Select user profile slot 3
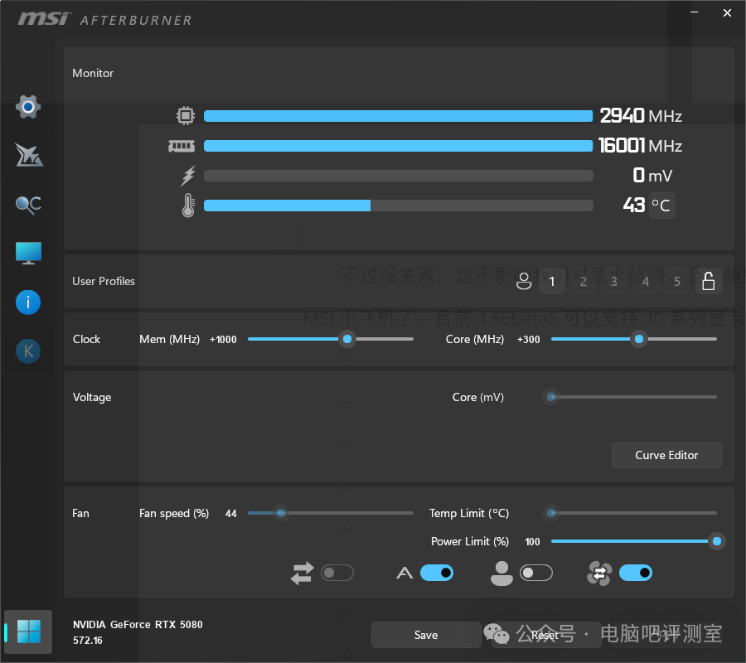This screenshot has width=746, height=663. [614, 282]
